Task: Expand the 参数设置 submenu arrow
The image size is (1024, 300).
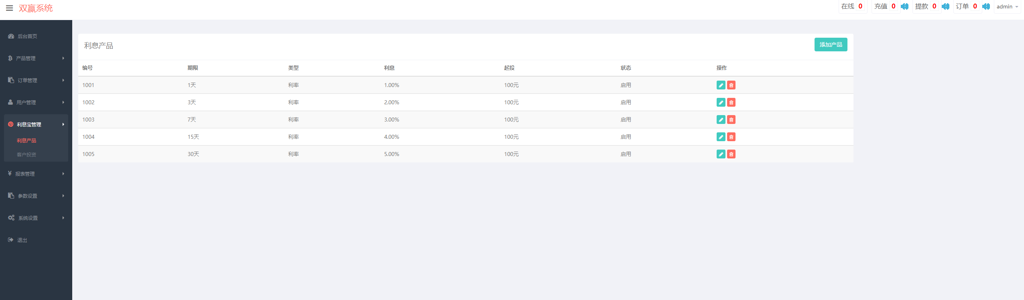Action: (63, 196)
